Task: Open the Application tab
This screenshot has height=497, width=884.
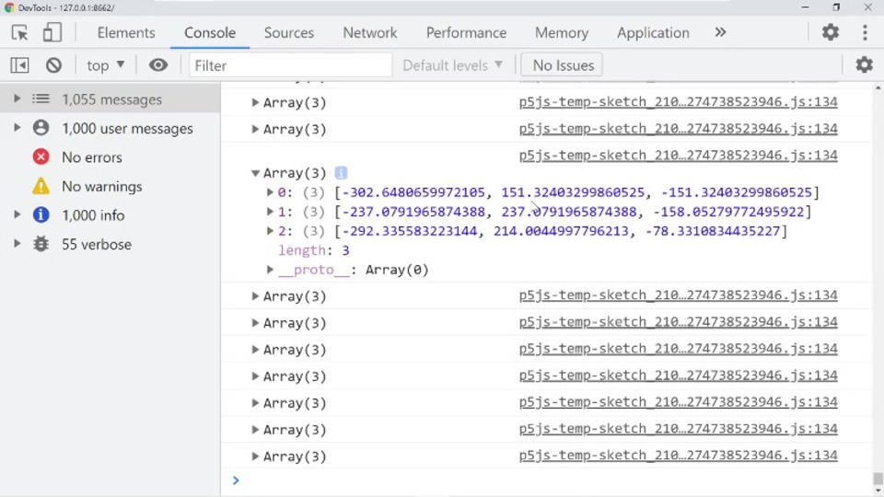Action: (653, 33)
